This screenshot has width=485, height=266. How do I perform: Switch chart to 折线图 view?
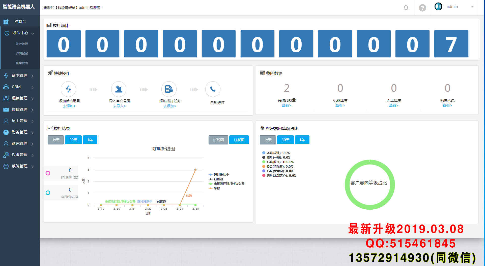pos(218,140)
